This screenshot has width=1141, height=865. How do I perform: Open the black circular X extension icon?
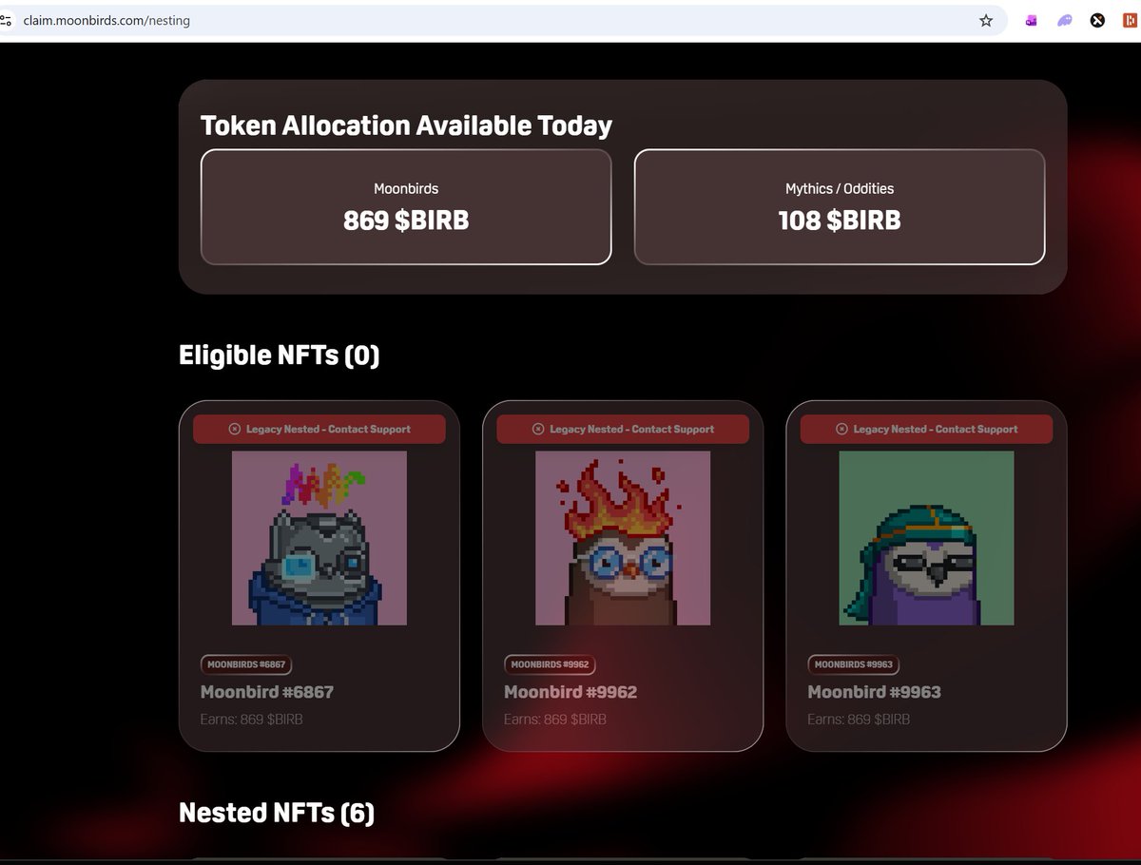pos(1097,20)
